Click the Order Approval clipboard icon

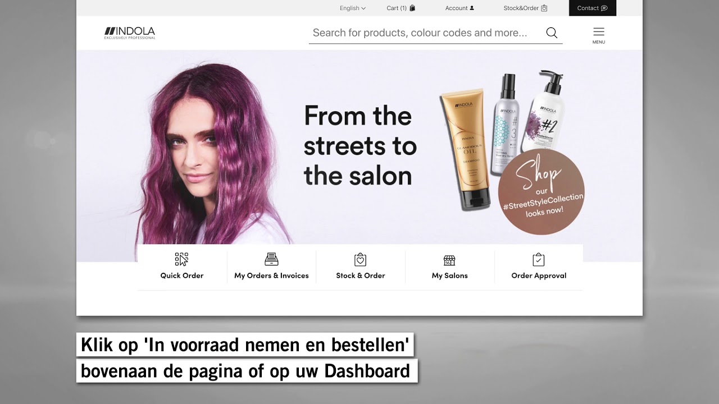pos(539,259)
